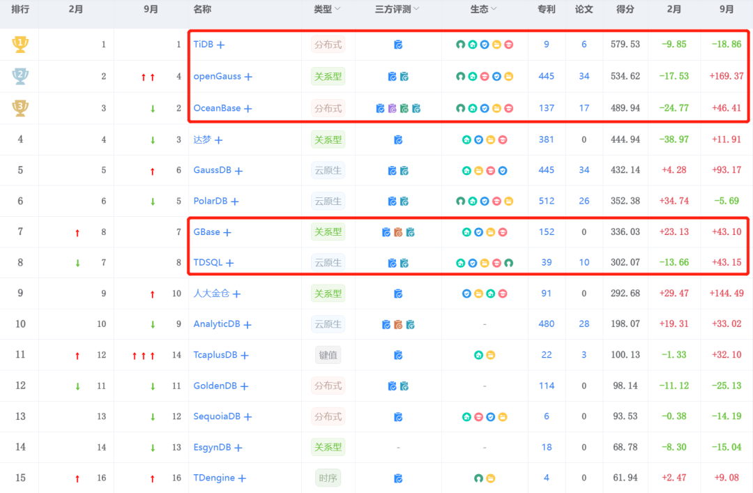Image resolution: width=753 pixels, height=493 pixels.
Task: Expand TDSQL with the plus sign
Action: click(x=229, y=264)
